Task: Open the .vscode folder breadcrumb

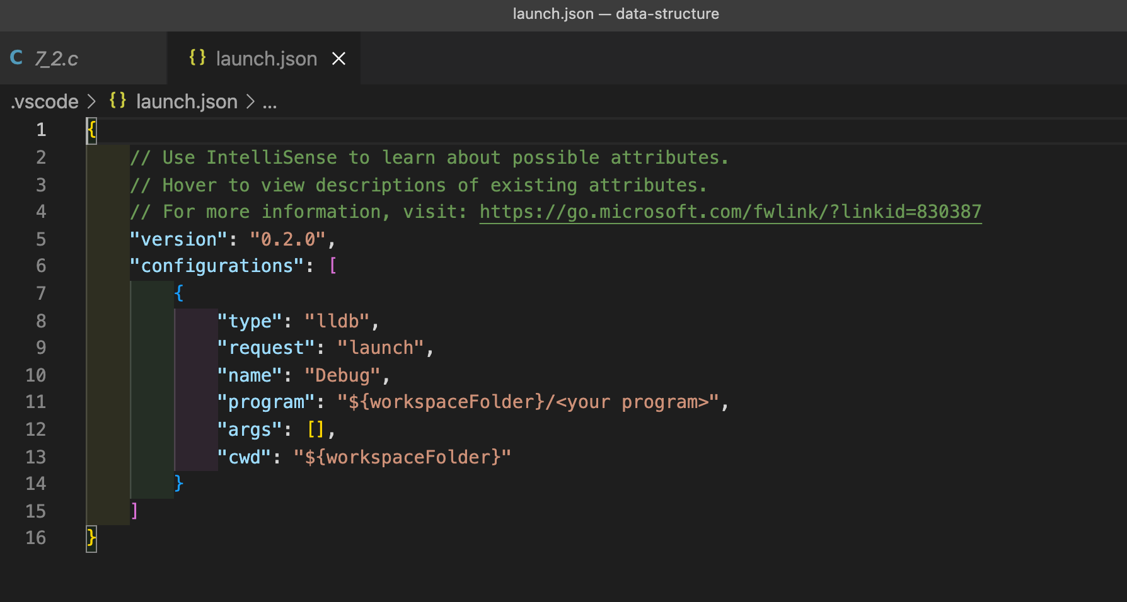Action: coord(45,101)
